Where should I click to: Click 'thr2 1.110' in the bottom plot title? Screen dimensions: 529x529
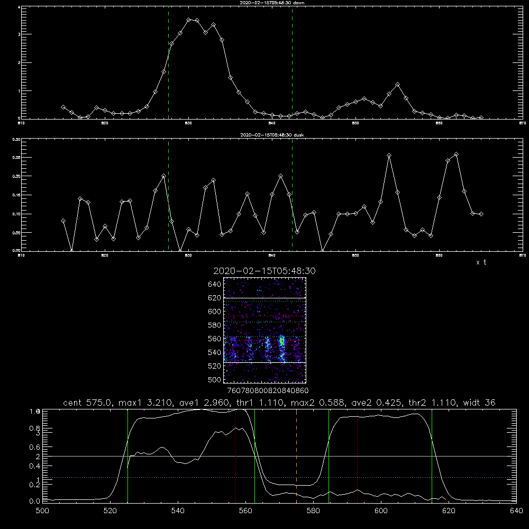point(433,403)
